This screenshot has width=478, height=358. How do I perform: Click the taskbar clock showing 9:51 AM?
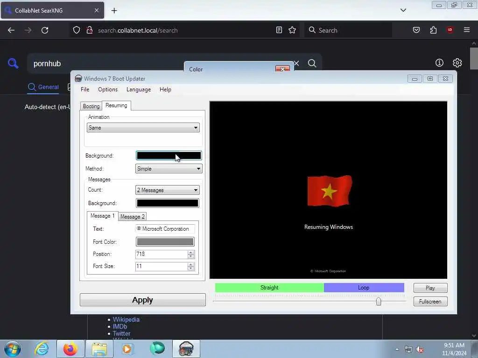coord(454,349)
